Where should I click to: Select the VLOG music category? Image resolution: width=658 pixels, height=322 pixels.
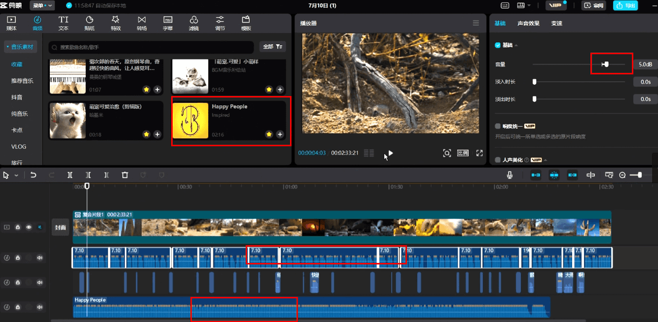point(19,146)
